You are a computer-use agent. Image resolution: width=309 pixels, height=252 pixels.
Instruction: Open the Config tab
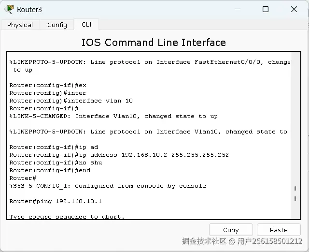click(x=57, y=25)
